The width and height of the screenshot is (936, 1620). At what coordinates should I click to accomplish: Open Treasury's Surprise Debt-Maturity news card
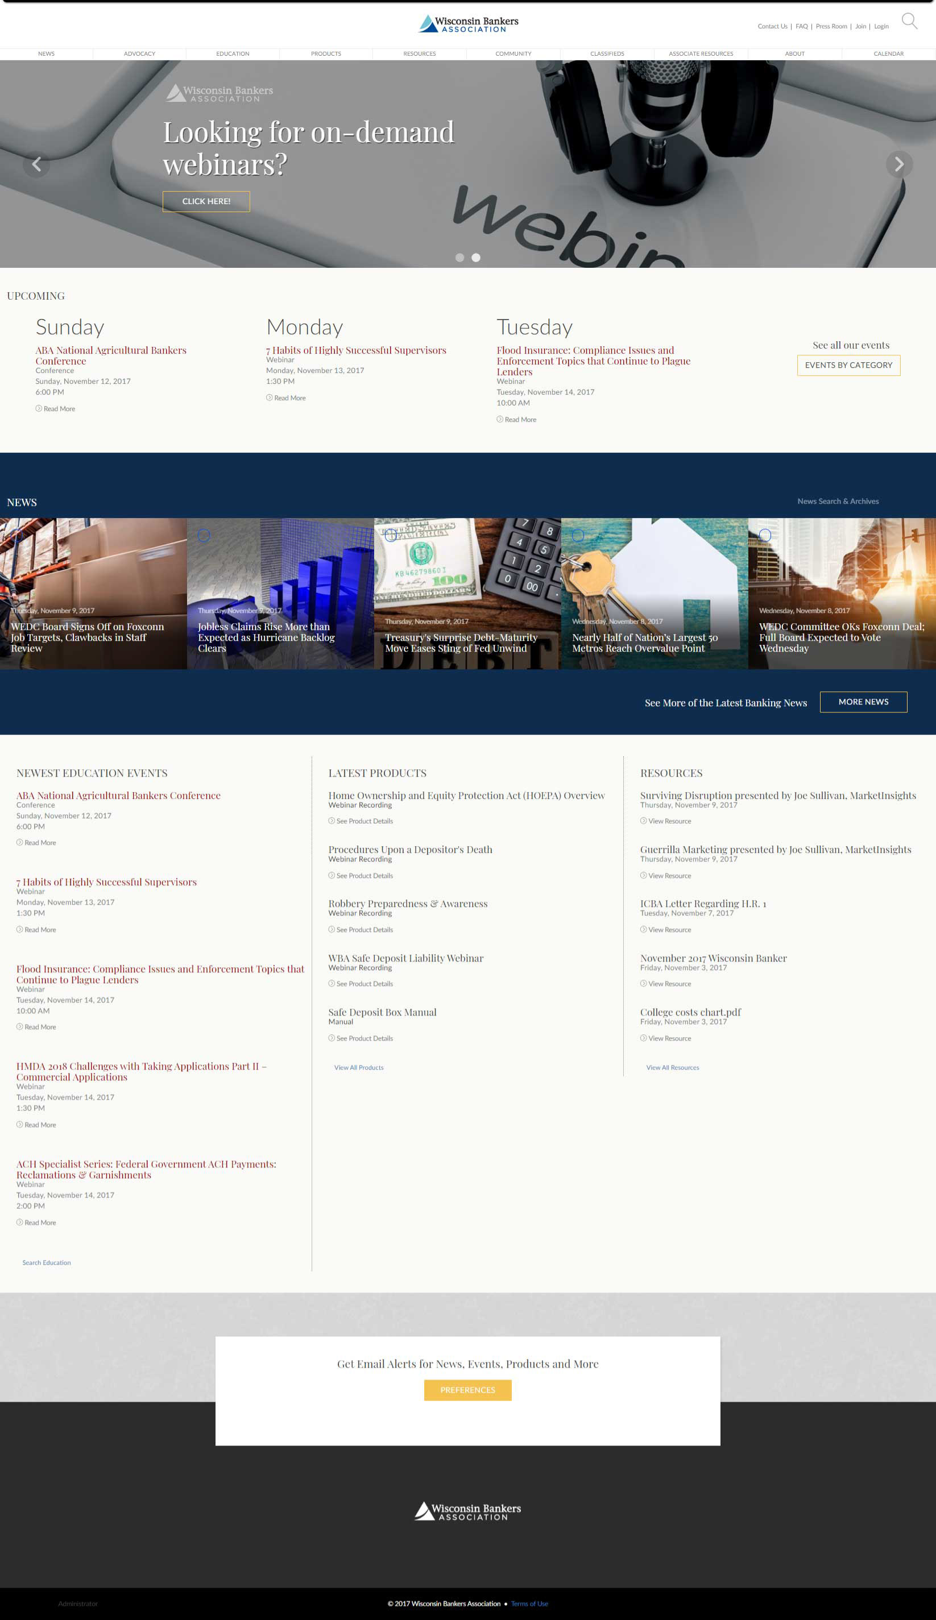point(467,594)
